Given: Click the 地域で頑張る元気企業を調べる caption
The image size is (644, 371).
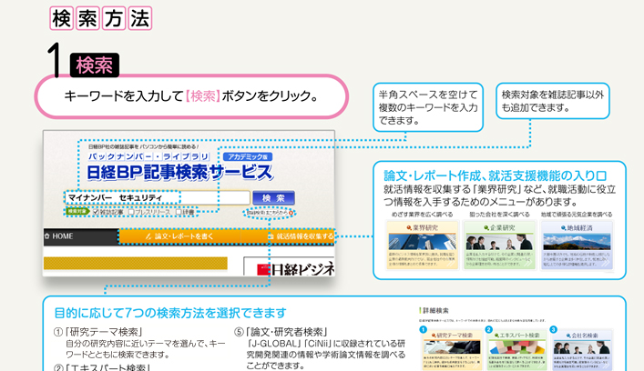Looking at the screenshot, I should [x=577, y=215].
